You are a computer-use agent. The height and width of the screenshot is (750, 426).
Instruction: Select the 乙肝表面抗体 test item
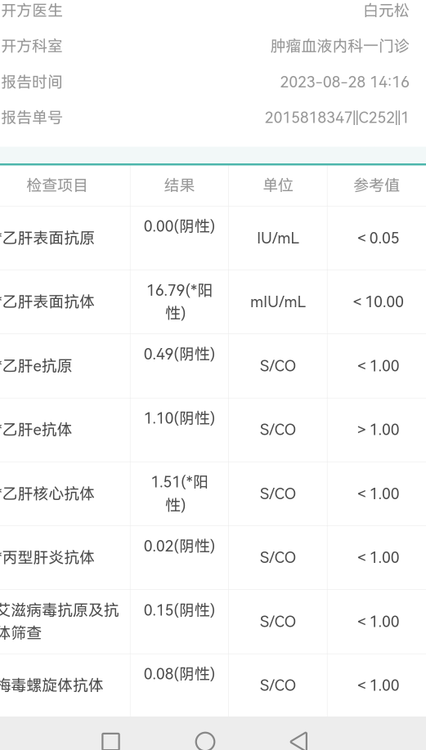click(48, 301)
